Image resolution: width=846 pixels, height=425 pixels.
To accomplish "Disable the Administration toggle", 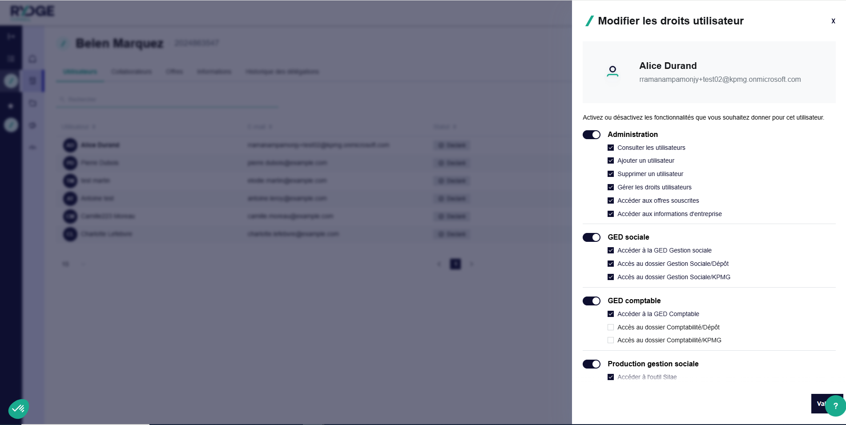I will coord(592,135).
